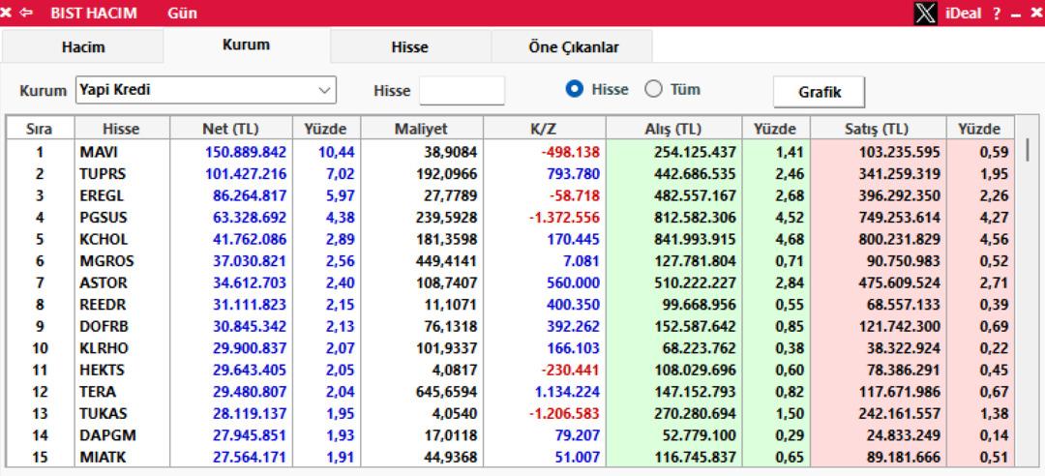Select the PGSUS stock row
1045x476 pixels.
coord(511,218)
